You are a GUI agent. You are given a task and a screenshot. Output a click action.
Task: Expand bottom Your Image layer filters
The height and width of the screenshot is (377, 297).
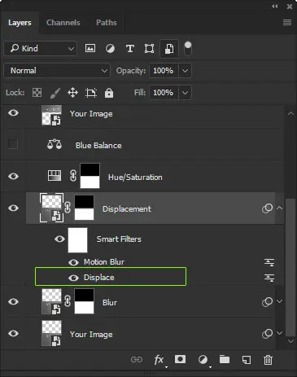click(280, 333)
